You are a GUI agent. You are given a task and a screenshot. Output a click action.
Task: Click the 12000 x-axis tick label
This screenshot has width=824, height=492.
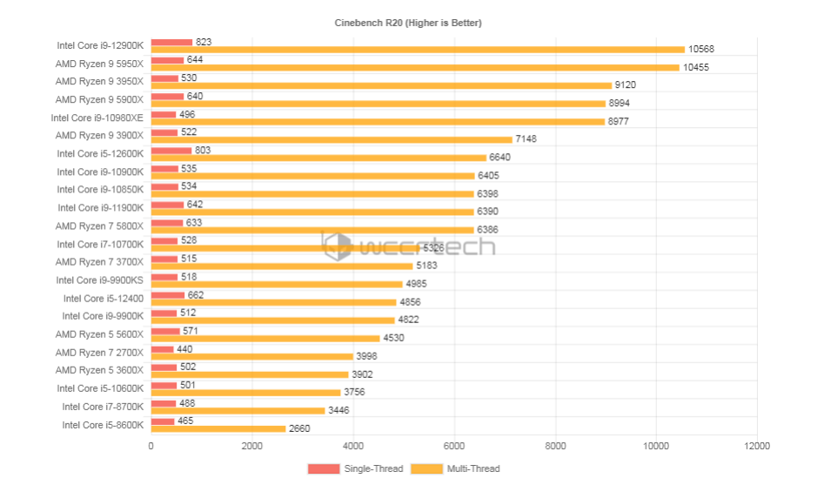tap(757, 446)
